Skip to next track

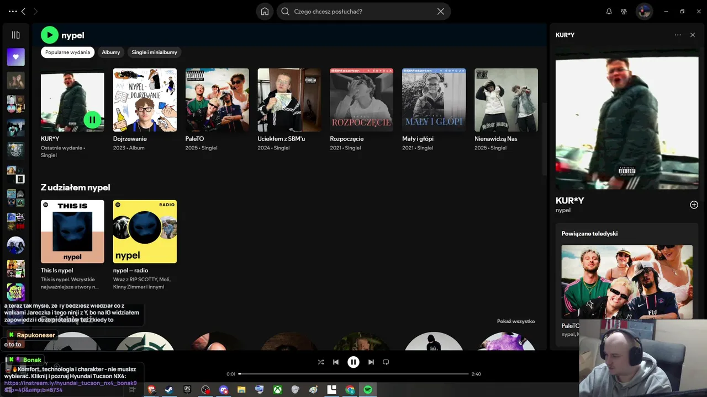point(371,362)
